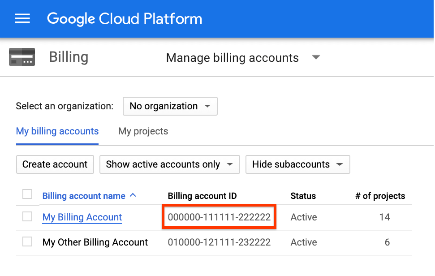Open the Hide subaccounts dropdown
Screen dimensions: 435x276
[297, 164]
